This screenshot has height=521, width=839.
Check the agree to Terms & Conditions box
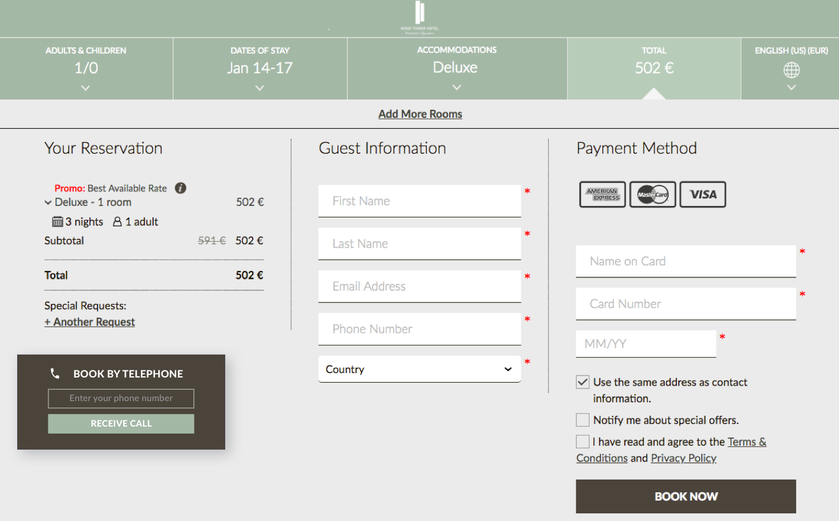coord(583,442)
